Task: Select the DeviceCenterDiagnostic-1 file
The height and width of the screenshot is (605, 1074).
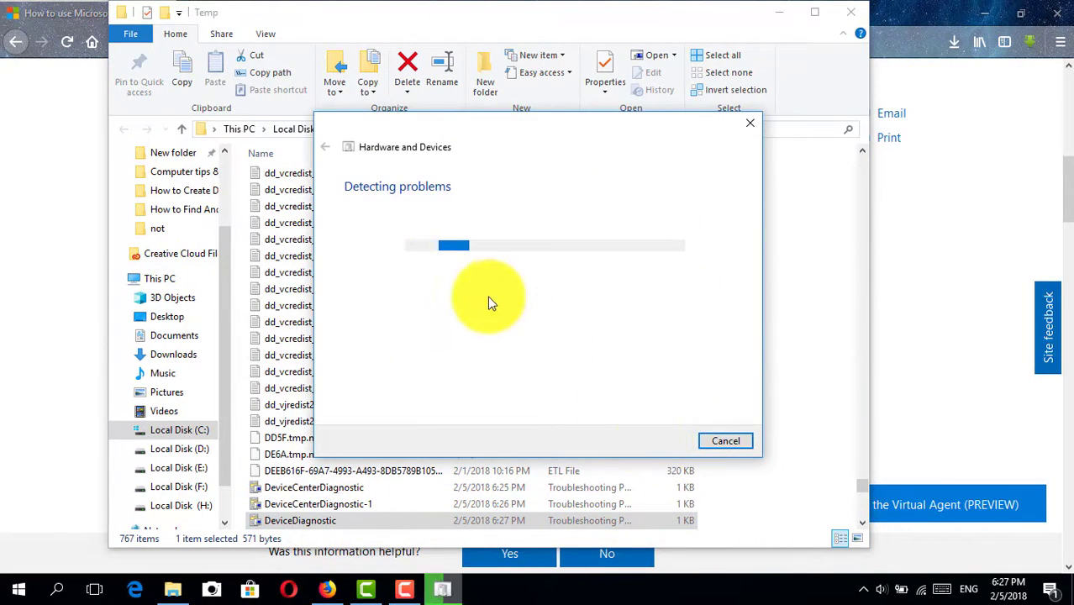Action: click(x=318, y=504)
